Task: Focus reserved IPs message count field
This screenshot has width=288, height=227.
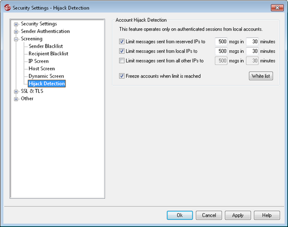Action: (221, 42)
